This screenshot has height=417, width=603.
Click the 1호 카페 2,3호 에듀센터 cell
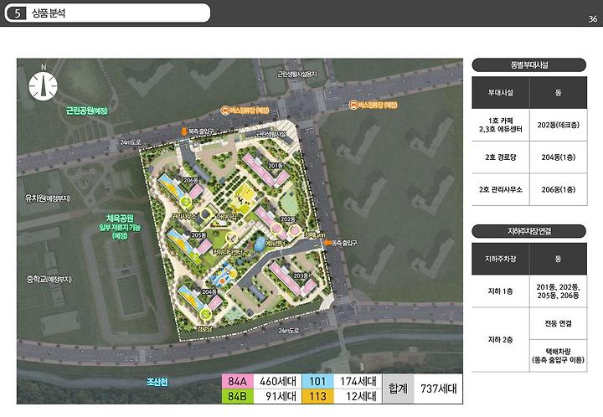(501, 125)
